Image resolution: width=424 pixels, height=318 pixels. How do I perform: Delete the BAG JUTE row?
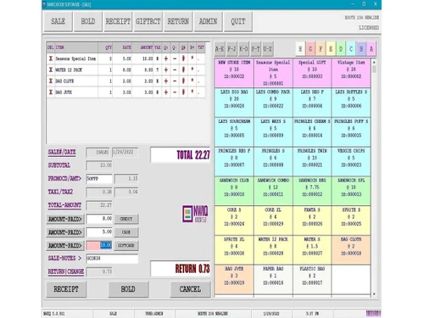51,92
